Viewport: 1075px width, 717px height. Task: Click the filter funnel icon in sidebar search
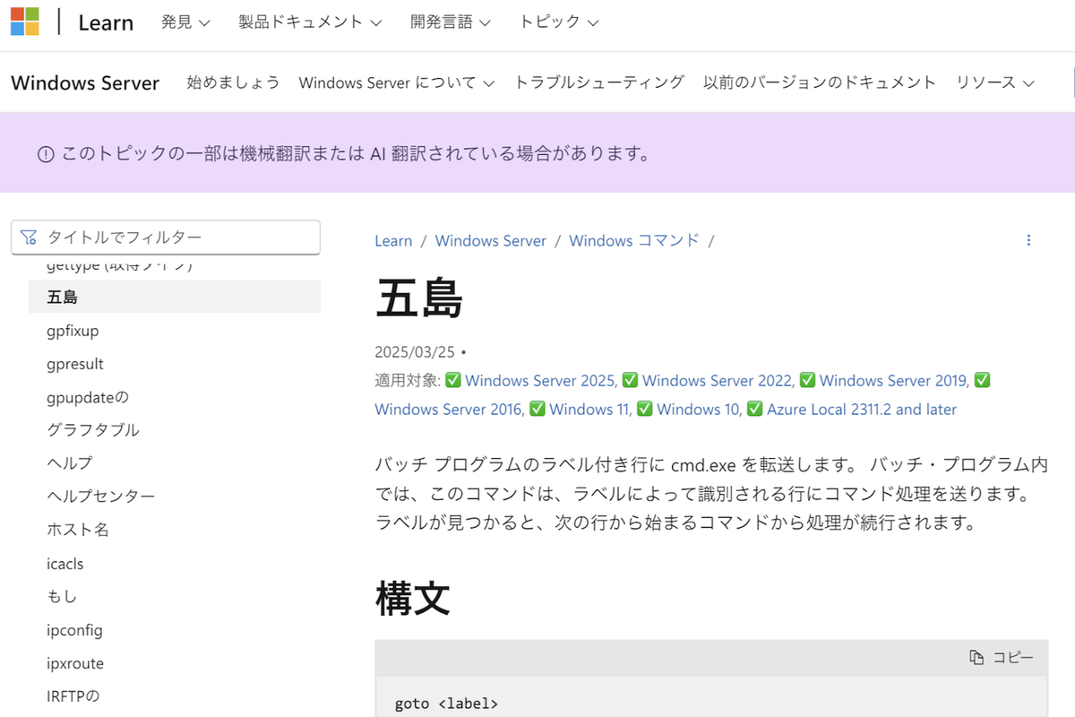30,237
